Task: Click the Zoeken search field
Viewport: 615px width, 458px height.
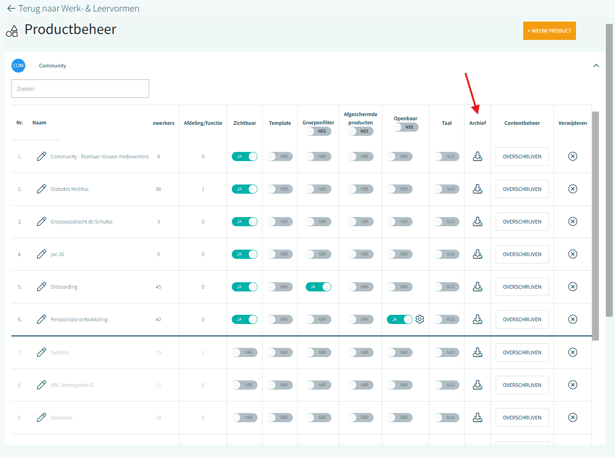Action: pyautogui.click(x=80, y=89)
